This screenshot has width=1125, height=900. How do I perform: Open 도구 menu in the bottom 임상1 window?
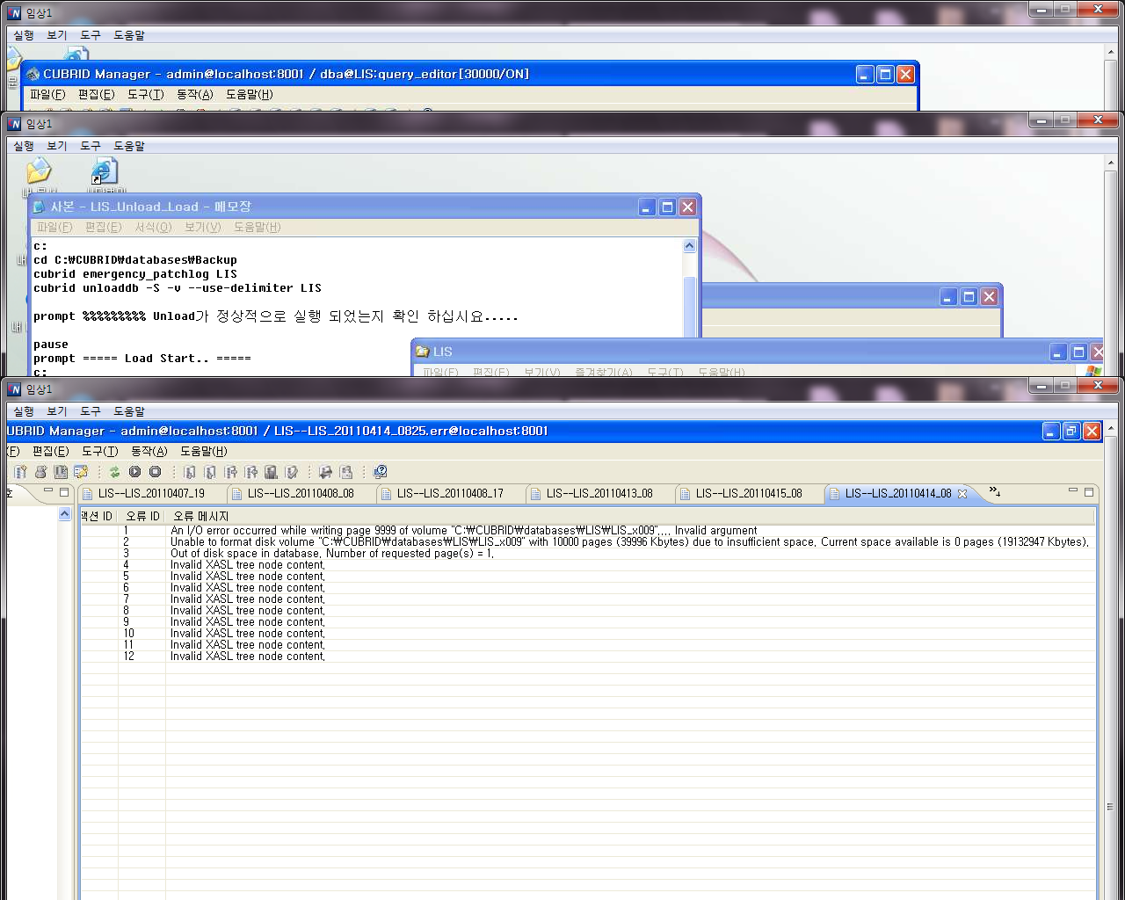[x=91, y=411]
